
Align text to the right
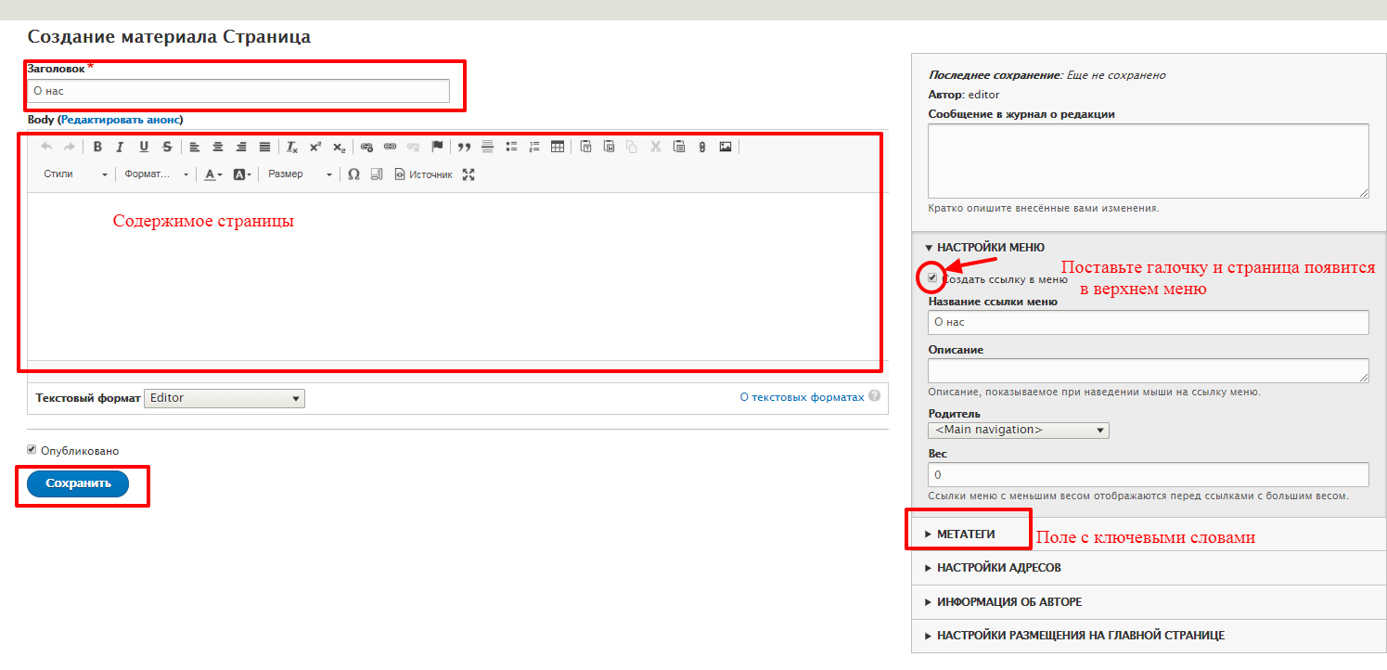click(241, 147)
